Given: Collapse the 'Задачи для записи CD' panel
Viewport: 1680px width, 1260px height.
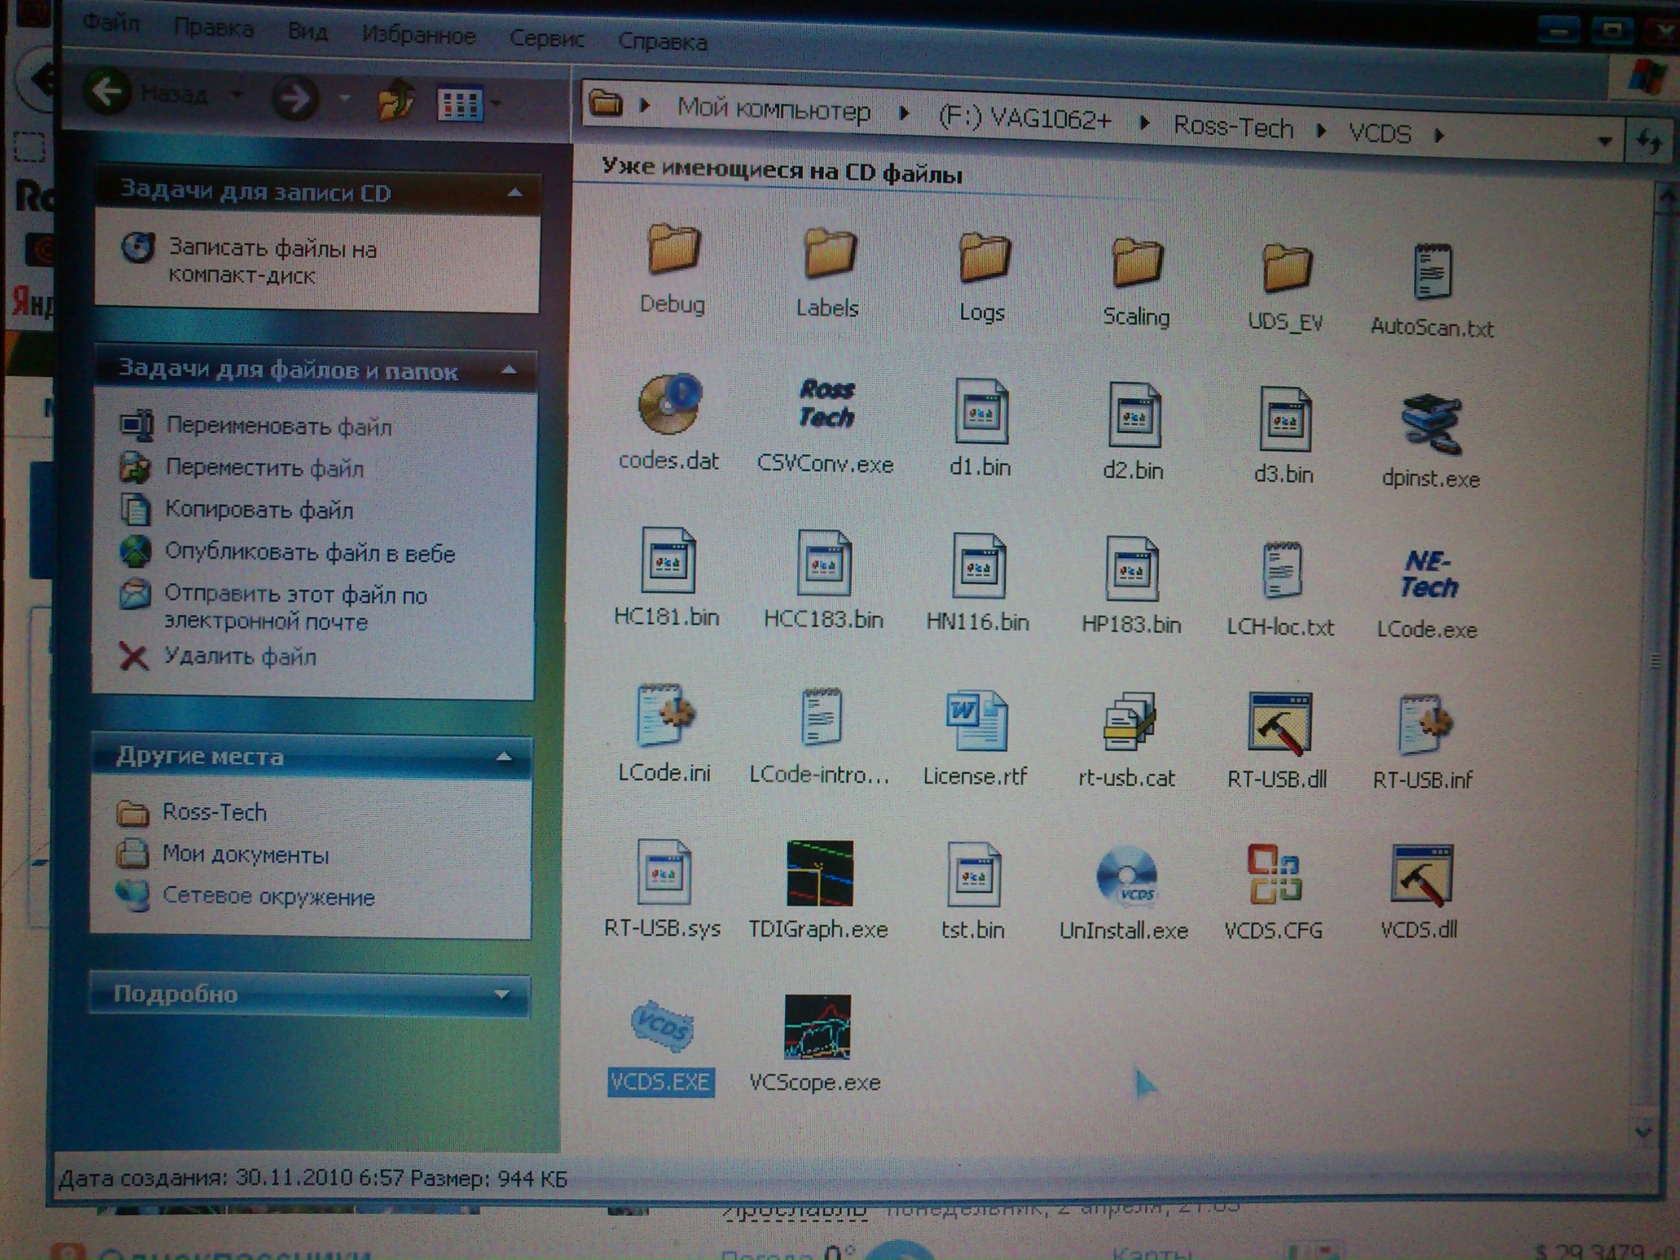Looking at the screenshot, I should pyautogui.click(x=515, y=192).
